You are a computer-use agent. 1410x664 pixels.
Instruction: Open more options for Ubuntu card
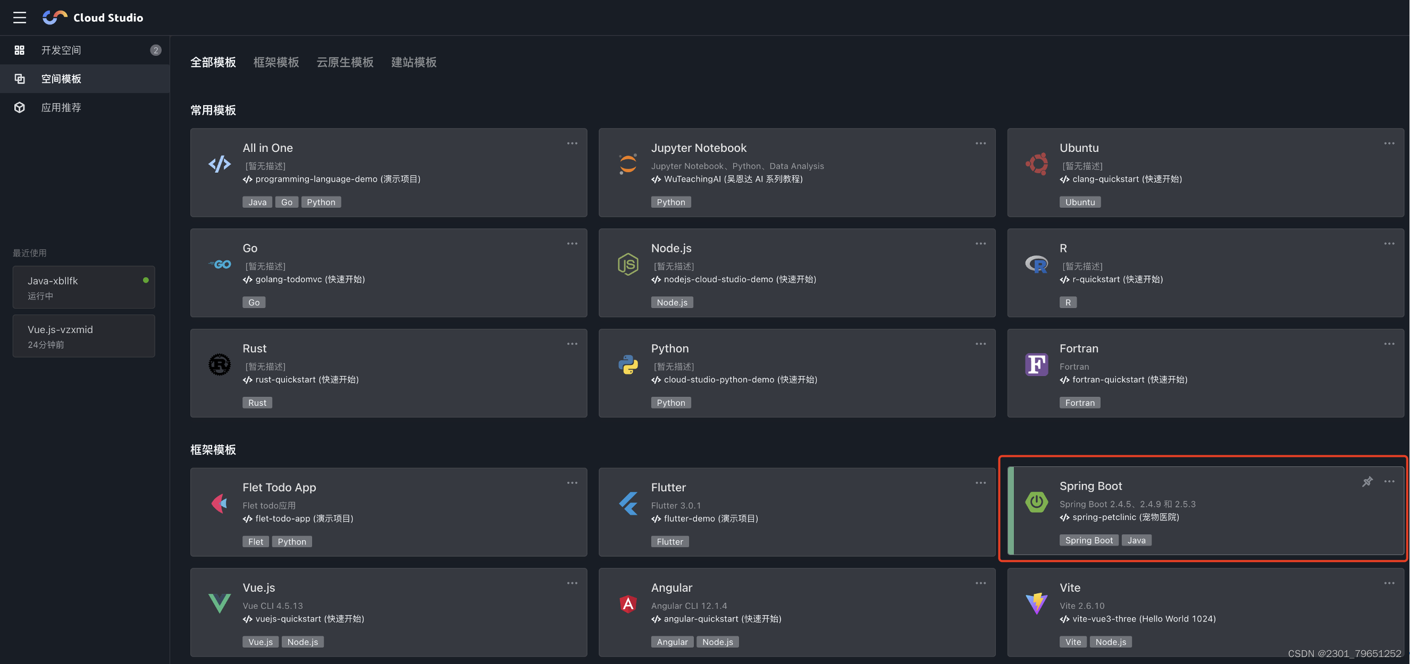pyautogui.click(x=1389, y=143)
